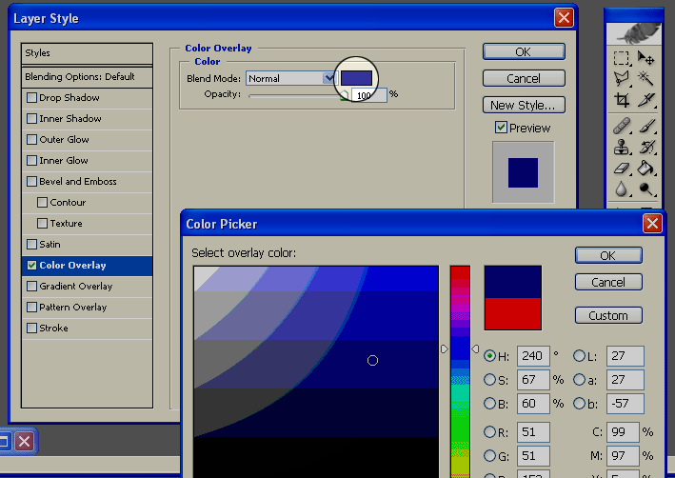Select the Move tool
The height and width of the screenshot is (478, 675).
click(x=647, y=58)
